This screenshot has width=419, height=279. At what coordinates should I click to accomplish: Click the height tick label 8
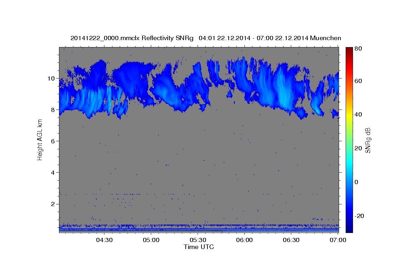click(54, 110)
